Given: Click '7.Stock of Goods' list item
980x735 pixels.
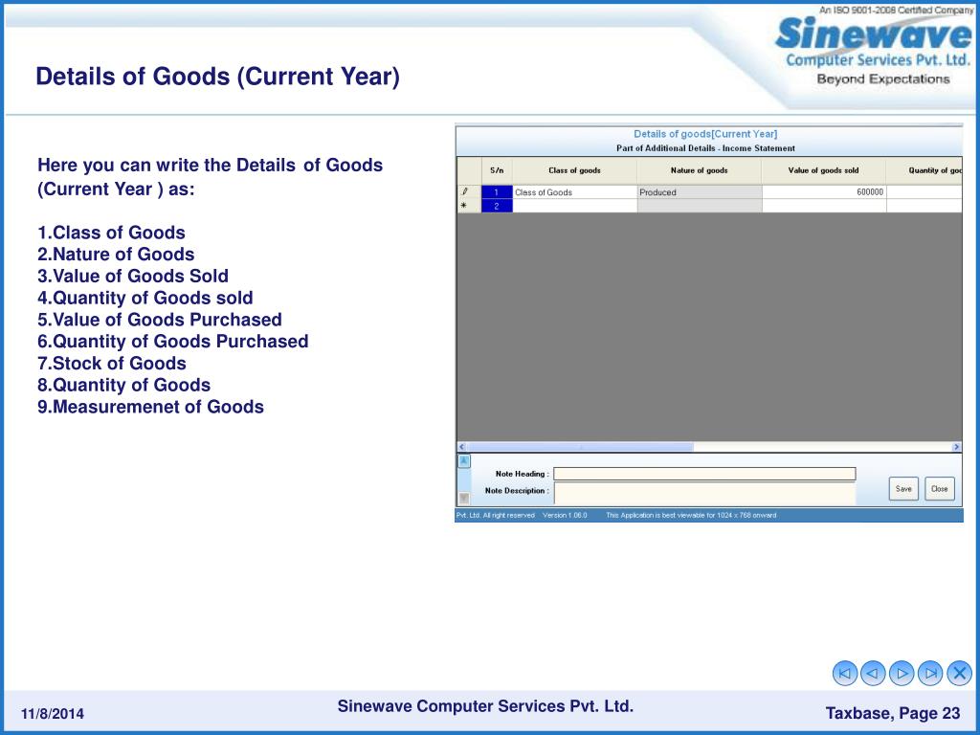Looking at the screenshot, I should 111,363.
